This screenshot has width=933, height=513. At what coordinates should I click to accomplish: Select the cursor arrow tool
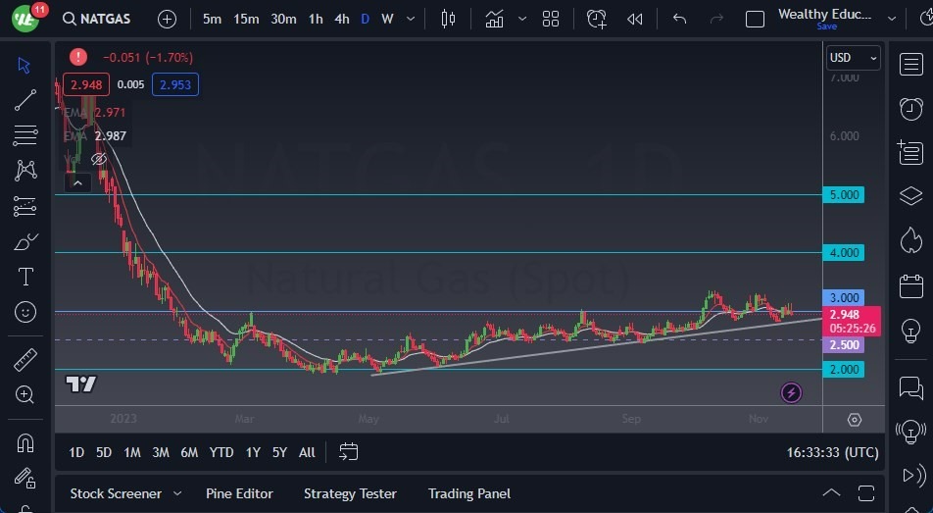[24, 65]
